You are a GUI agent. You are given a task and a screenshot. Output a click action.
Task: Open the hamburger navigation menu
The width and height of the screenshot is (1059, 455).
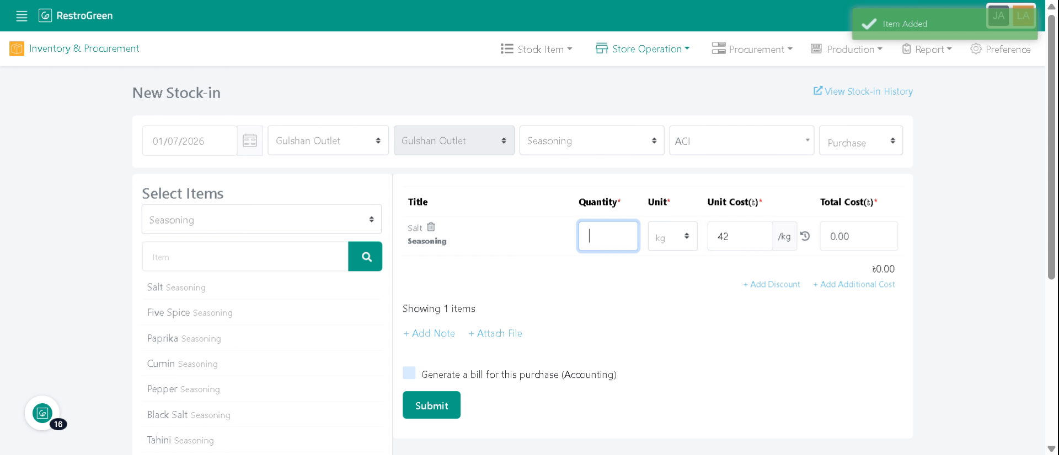pyautogui.click(x=22, y=16)
